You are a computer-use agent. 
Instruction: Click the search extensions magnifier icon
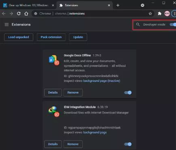[138, 24]
